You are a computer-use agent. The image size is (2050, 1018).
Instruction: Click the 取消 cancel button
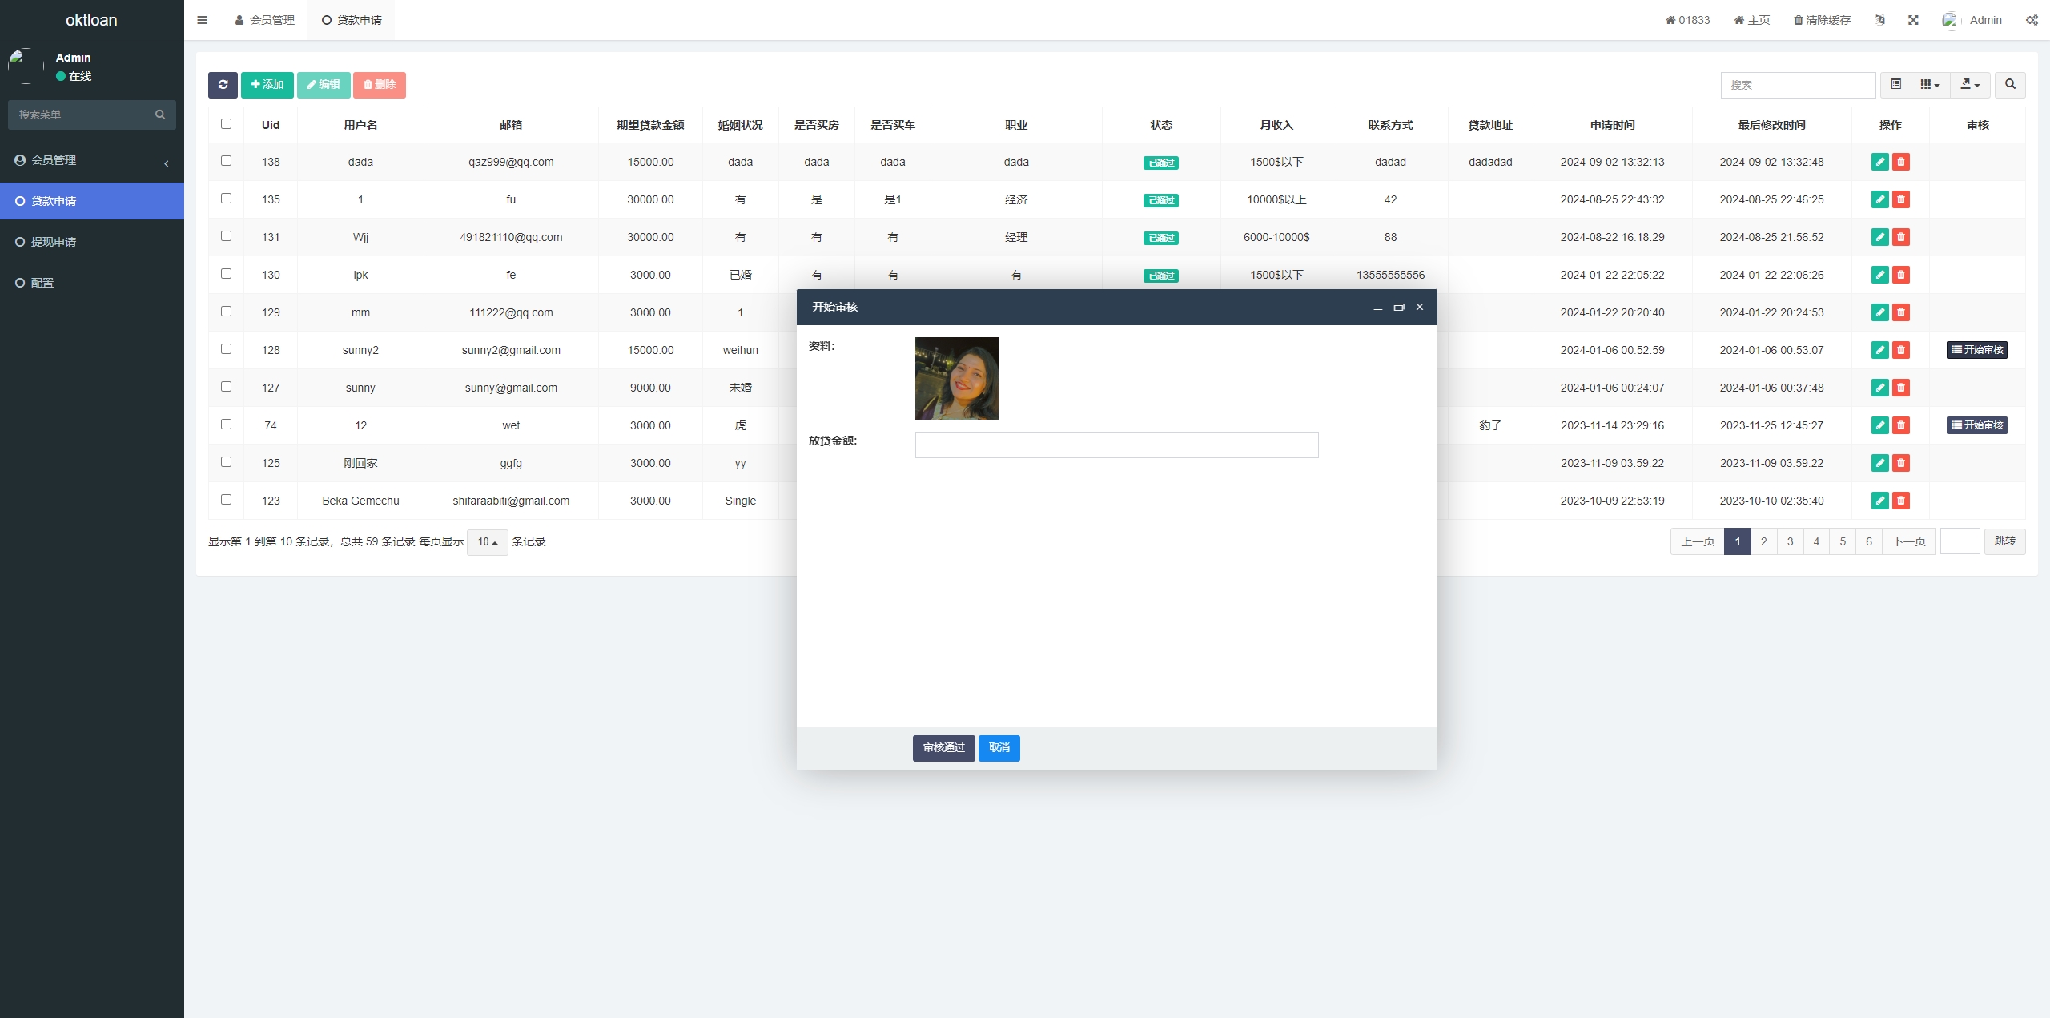point(999,747)
